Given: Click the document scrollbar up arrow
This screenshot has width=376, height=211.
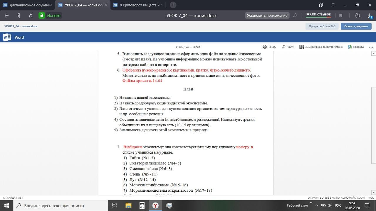Looking at the screenshot, I should 374,53.
